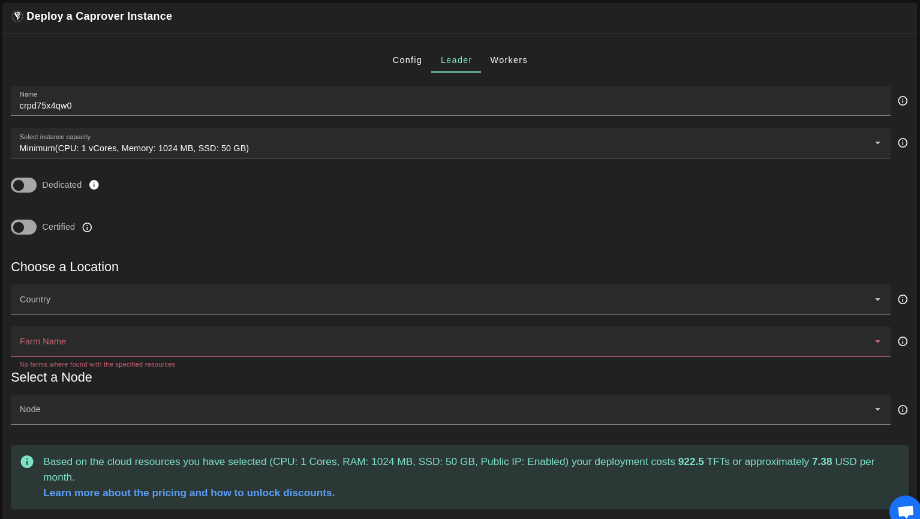Click the Name input field crpd75x4qw0
Screen dimensions: 920x519
coord(450,101)
